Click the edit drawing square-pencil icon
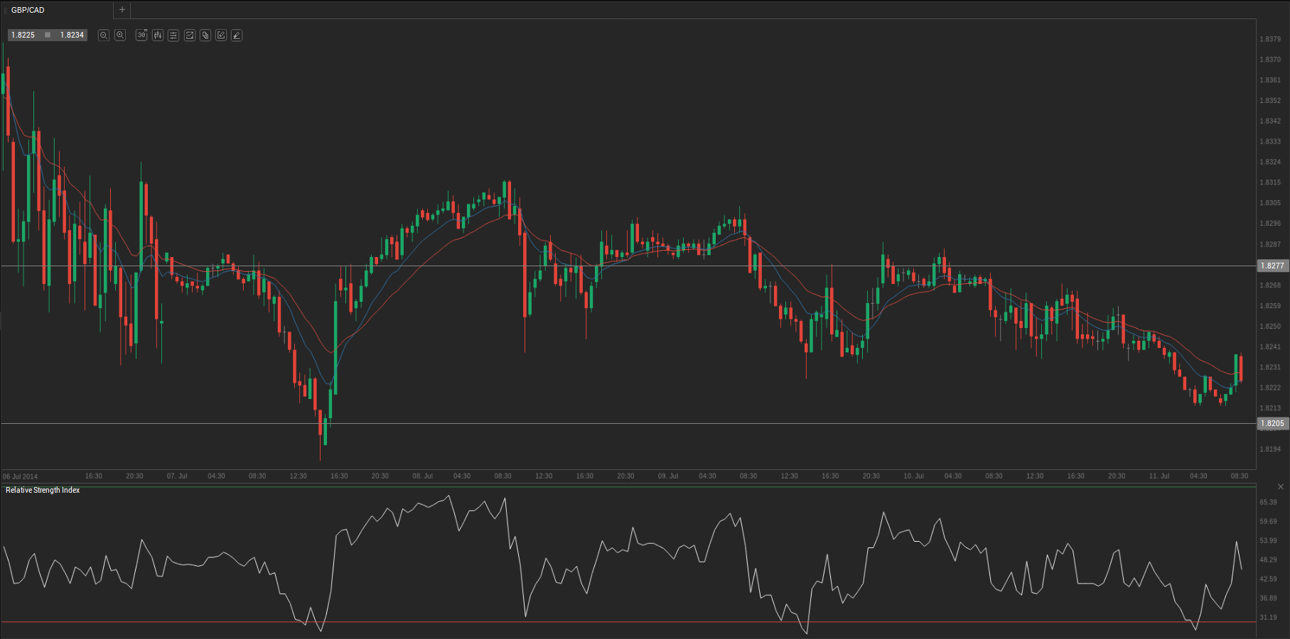This screenshot has width=1290, height=639. tap(221, 35)
